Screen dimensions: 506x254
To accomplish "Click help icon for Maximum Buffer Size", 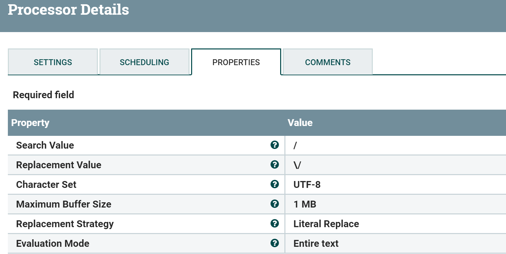I will [x=275, y=204].
